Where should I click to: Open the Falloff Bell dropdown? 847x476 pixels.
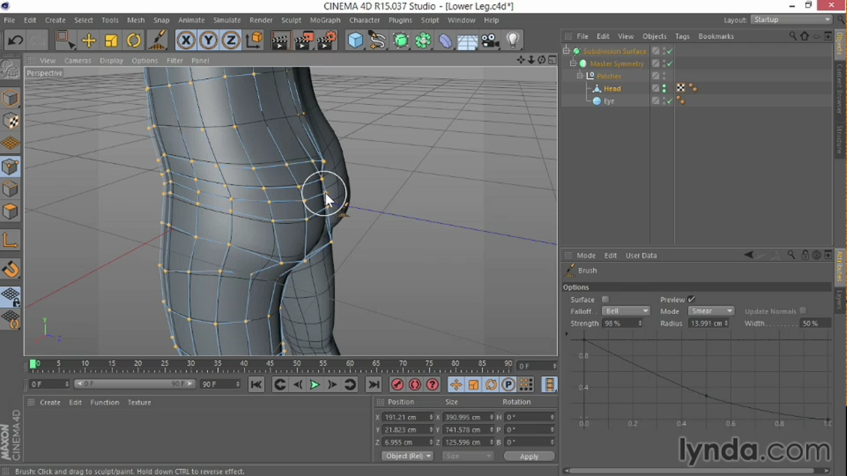626,311
